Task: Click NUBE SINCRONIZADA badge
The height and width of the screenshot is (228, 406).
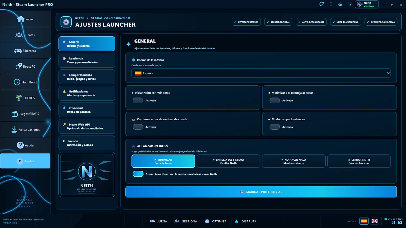Action: [x=345, y=22]
